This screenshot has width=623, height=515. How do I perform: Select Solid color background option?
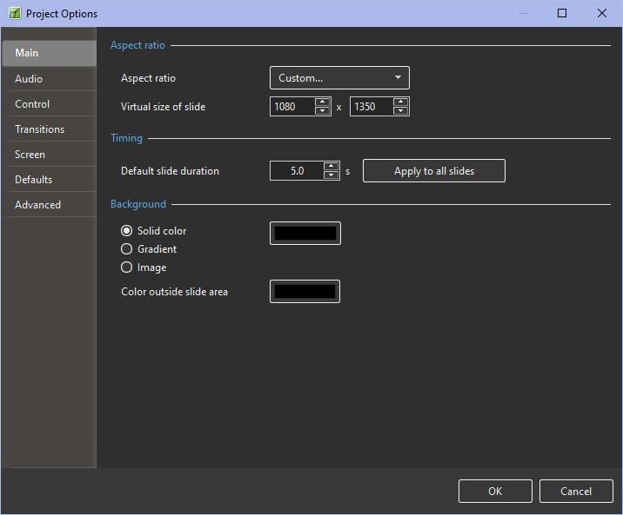pos(127,231)
